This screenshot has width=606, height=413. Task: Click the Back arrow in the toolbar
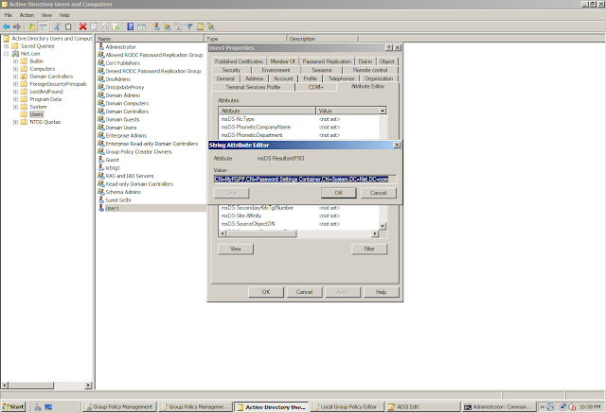point(7,26)
